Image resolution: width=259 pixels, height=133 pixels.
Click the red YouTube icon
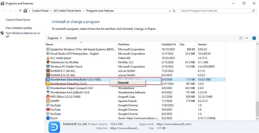coord(48,110)
